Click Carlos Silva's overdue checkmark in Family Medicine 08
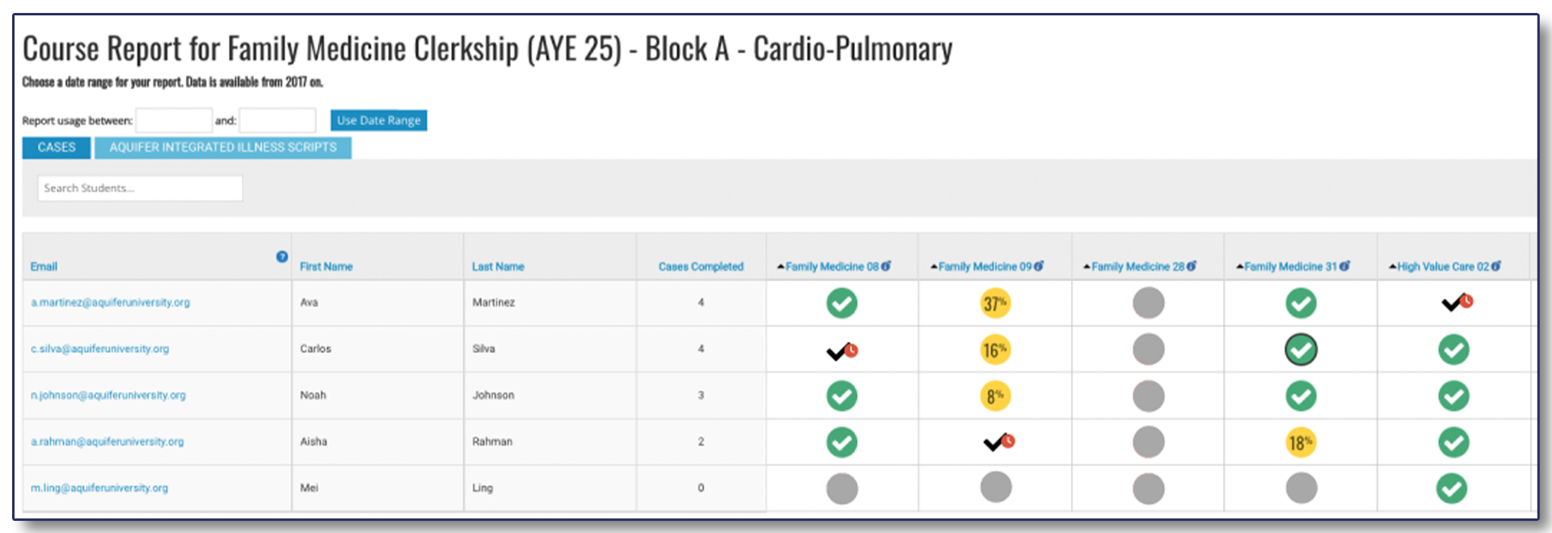This screenshot has width=1552, height=533. coord(841,351)
